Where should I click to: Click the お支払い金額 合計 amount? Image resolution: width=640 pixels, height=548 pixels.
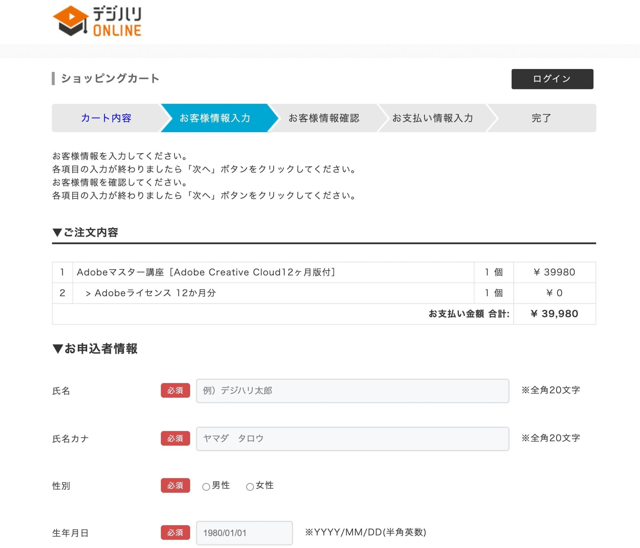coord(556,314)
